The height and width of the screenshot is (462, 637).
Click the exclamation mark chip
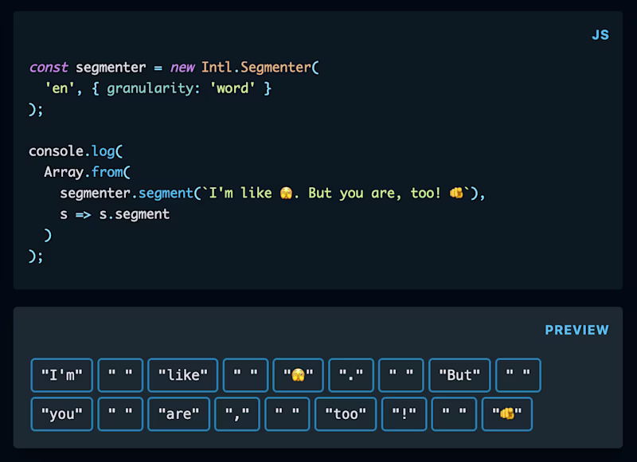pyautogui.click(x=404, y=414)
